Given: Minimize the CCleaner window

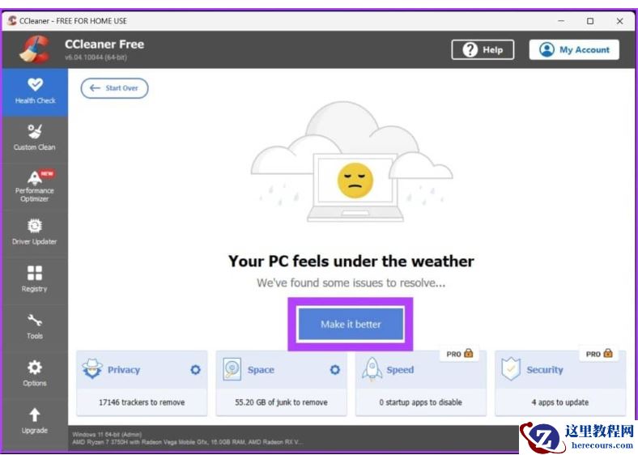Looking at the screenshot, I should (561, 21).
